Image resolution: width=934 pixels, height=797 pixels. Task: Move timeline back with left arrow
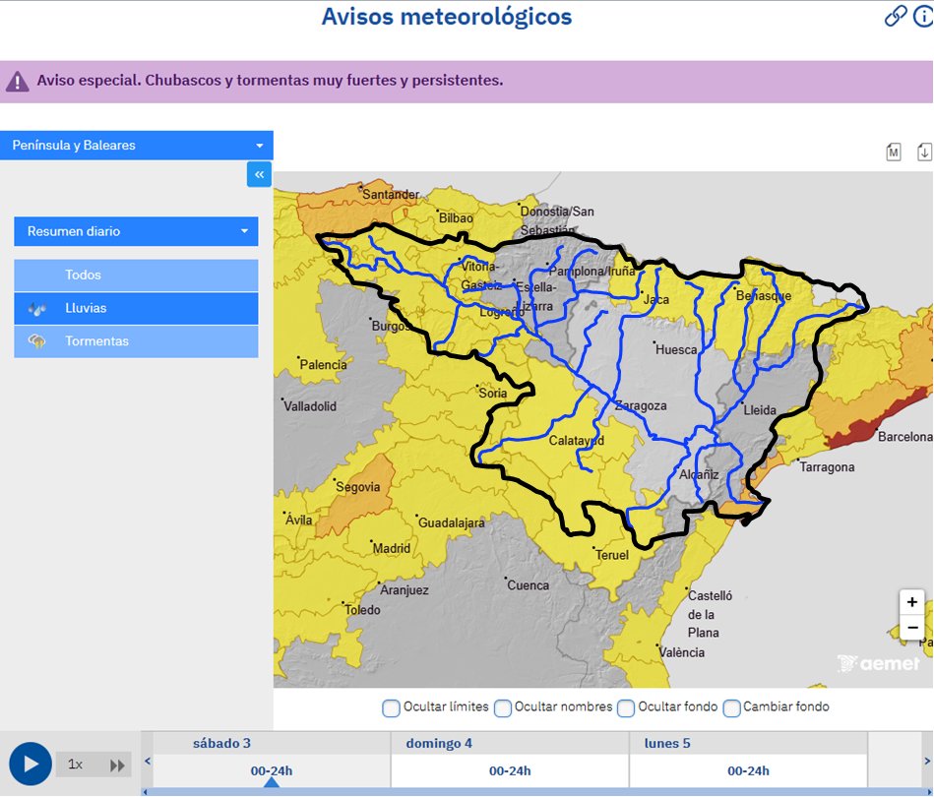tap(147, 762)
